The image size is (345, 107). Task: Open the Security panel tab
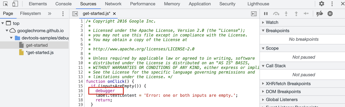click(x=227, y=4)
